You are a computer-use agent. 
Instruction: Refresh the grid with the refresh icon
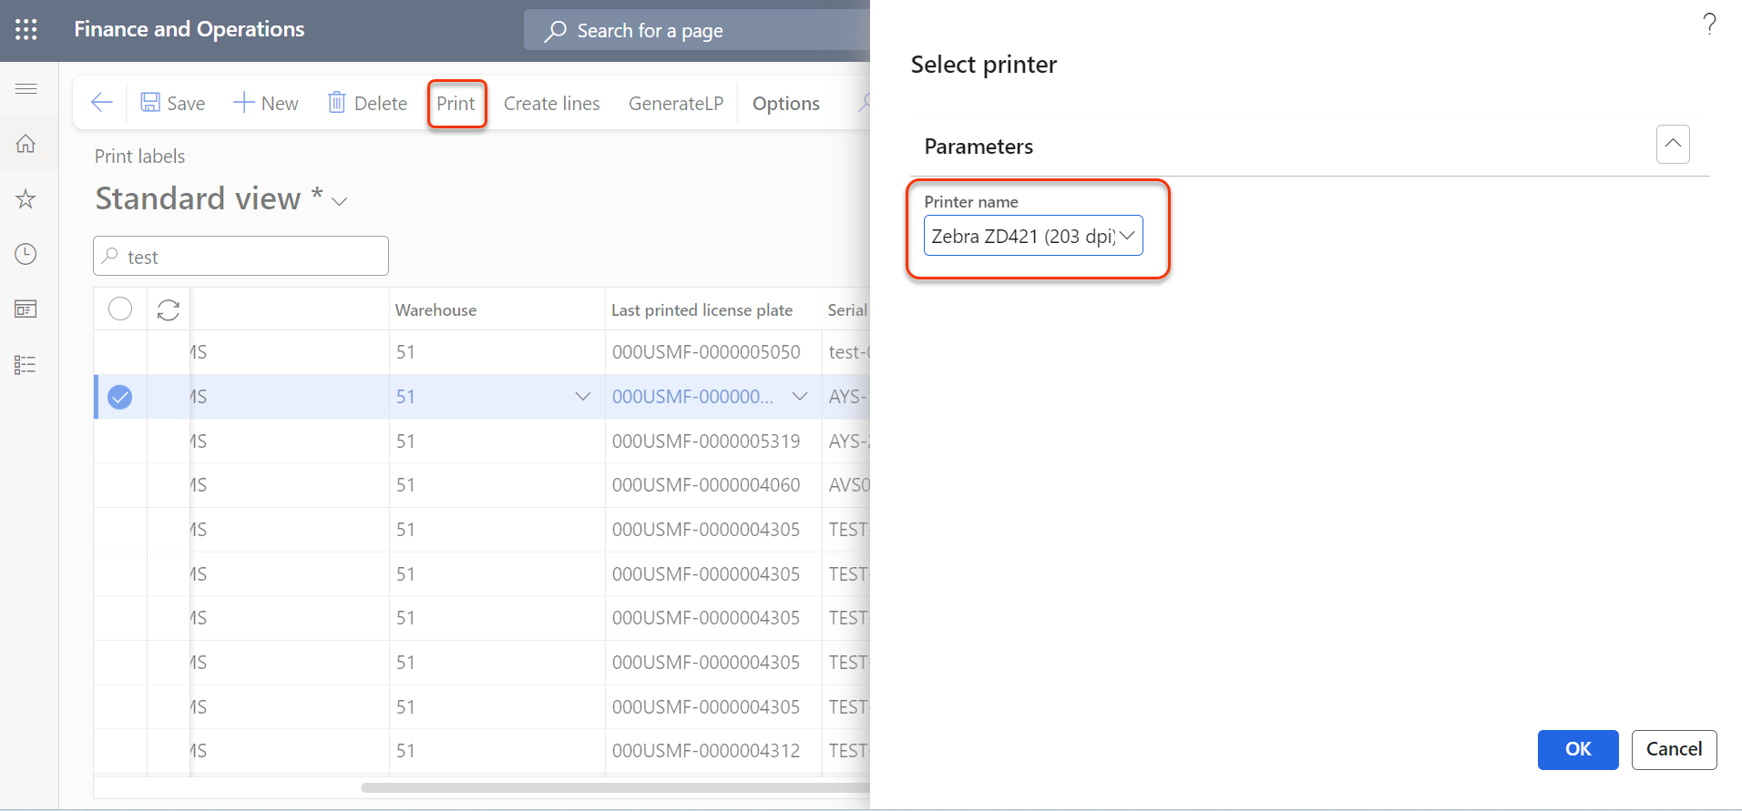point(169,310)
